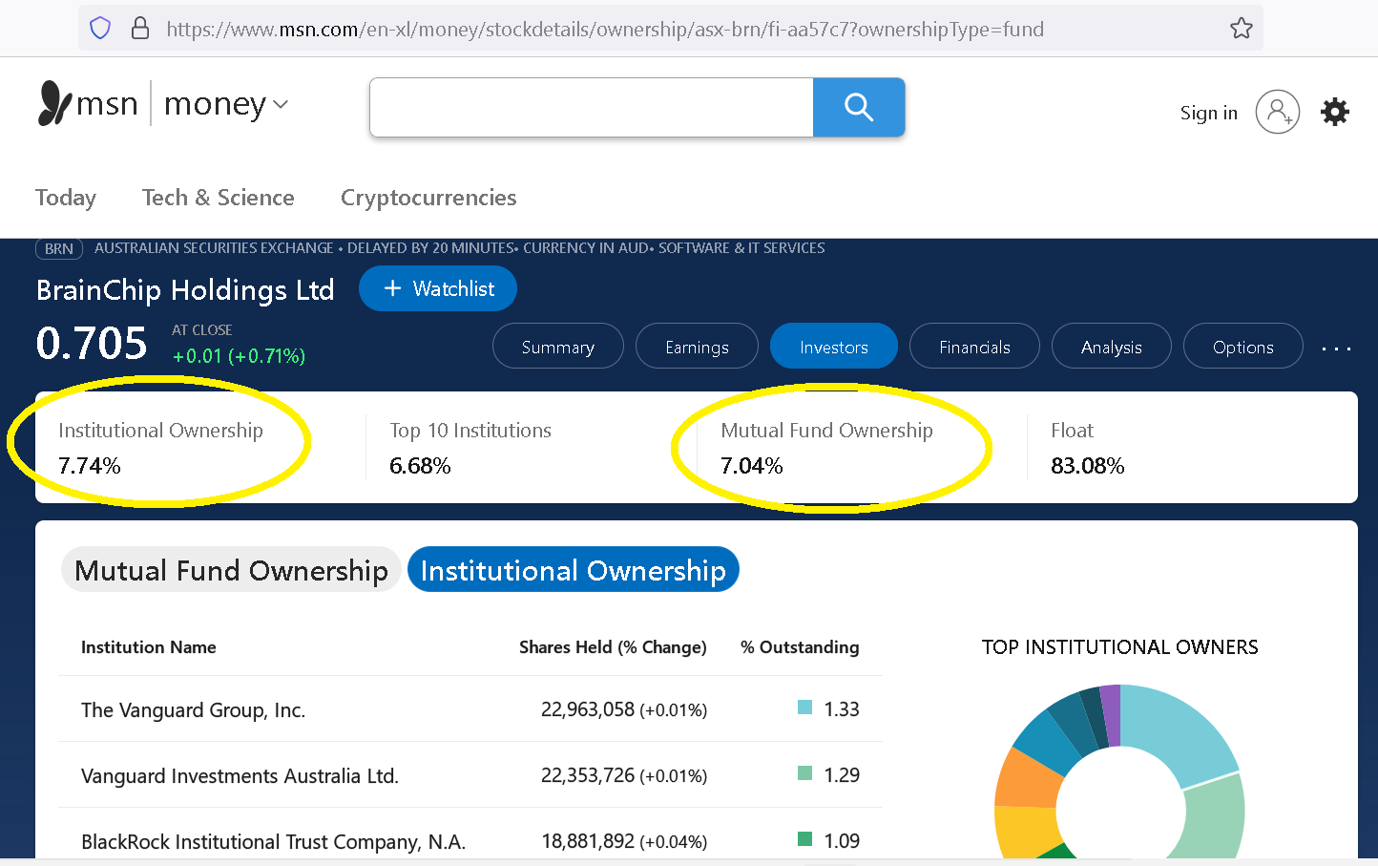Switch to the Summary tab

point(558,346)
